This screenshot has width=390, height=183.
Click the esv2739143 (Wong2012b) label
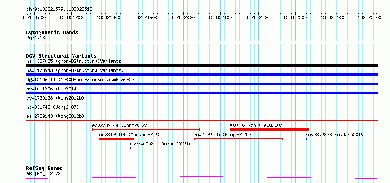coord(55,116)
